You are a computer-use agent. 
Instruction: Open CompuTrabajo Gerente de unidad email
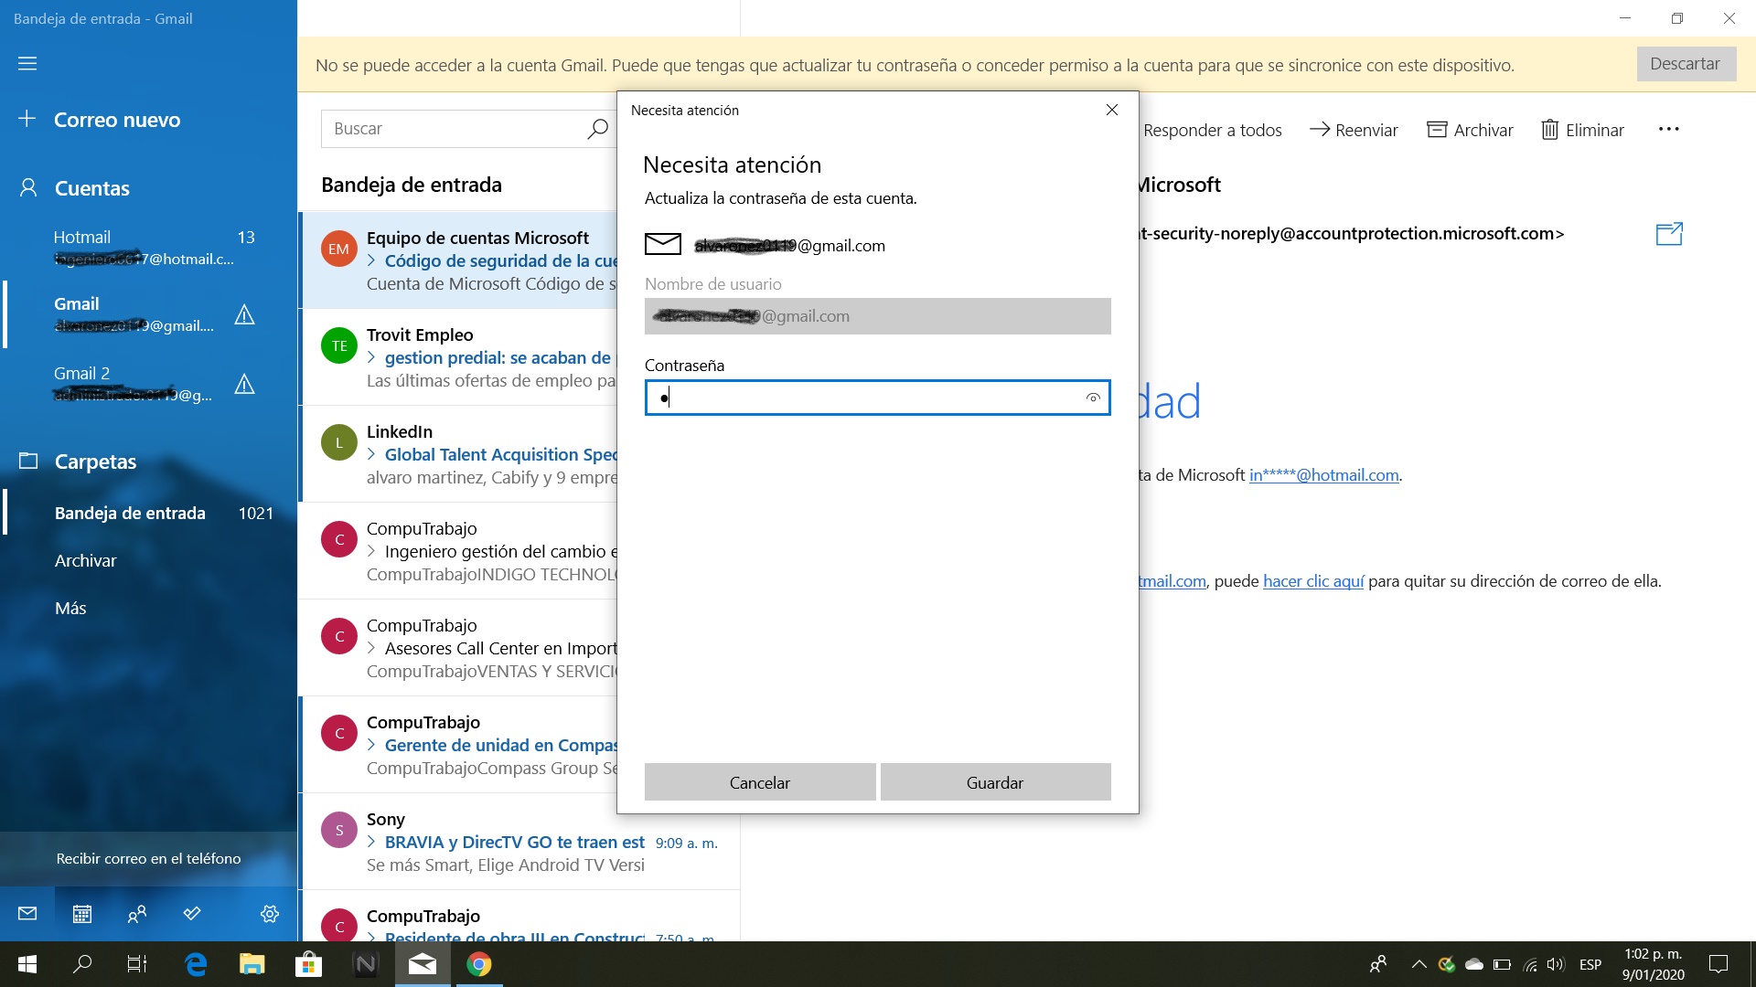458,745
